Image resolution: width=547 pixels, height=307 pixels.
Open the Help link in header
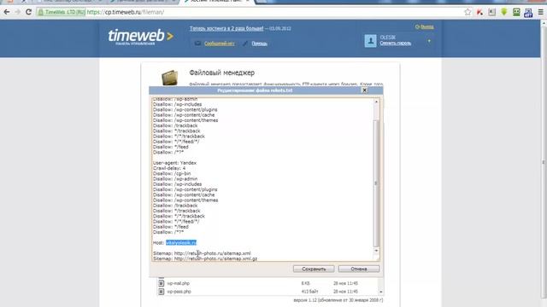coord(259,43)
